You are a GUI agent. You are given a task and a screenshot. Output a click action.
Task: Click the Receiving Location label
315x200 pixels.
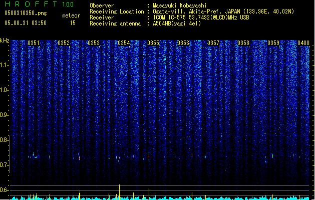(x=117, y=11)
